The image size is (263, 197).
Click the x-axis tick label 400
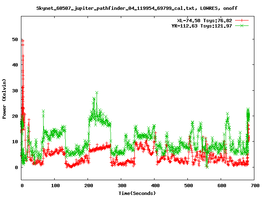[155, 186]
